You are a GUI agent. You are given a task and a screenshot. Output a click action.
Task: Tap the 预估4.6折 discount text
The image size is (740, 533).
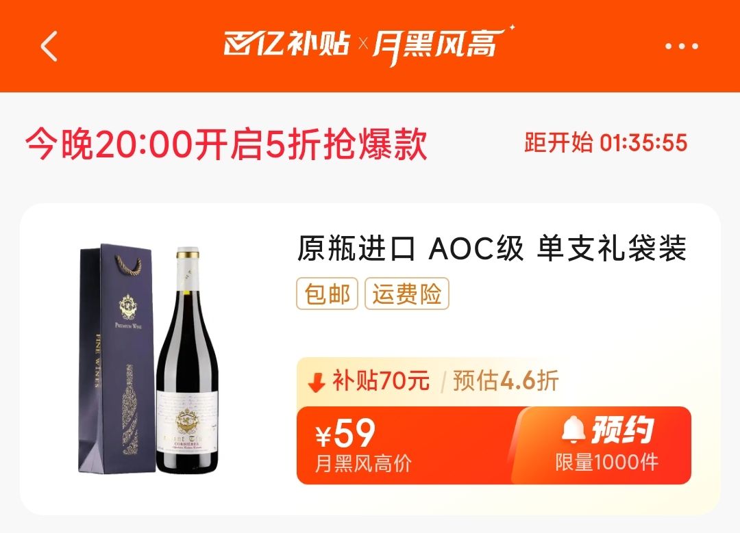pyautogui.click(x=506, y=381)
